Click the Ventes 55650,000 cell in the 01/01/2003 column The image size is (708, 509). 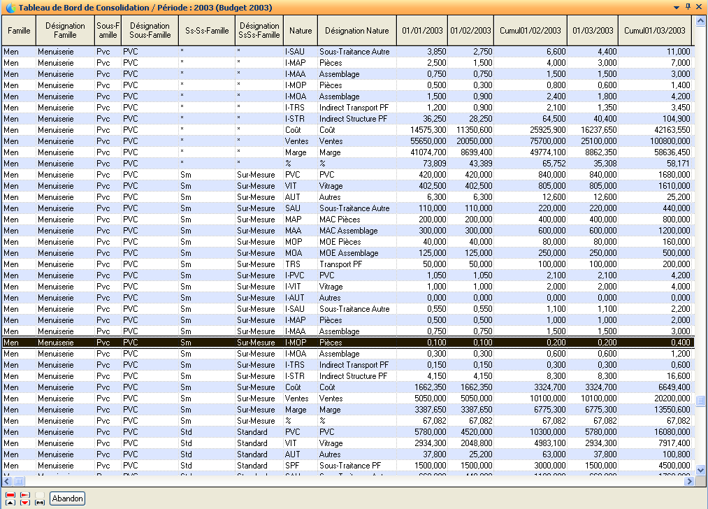coord(422,141)
